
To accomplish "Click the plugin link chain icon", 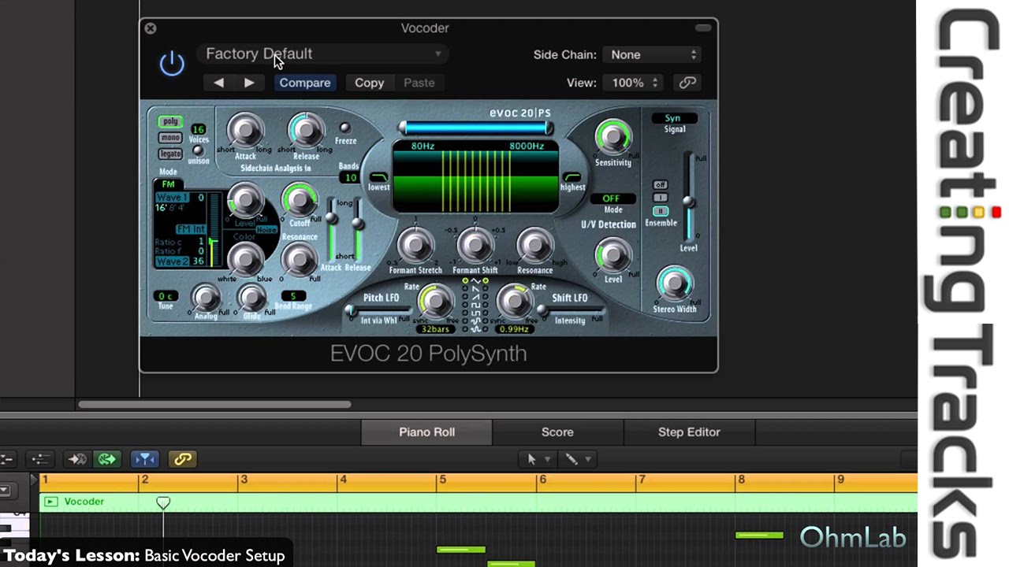I will [687, 83].
